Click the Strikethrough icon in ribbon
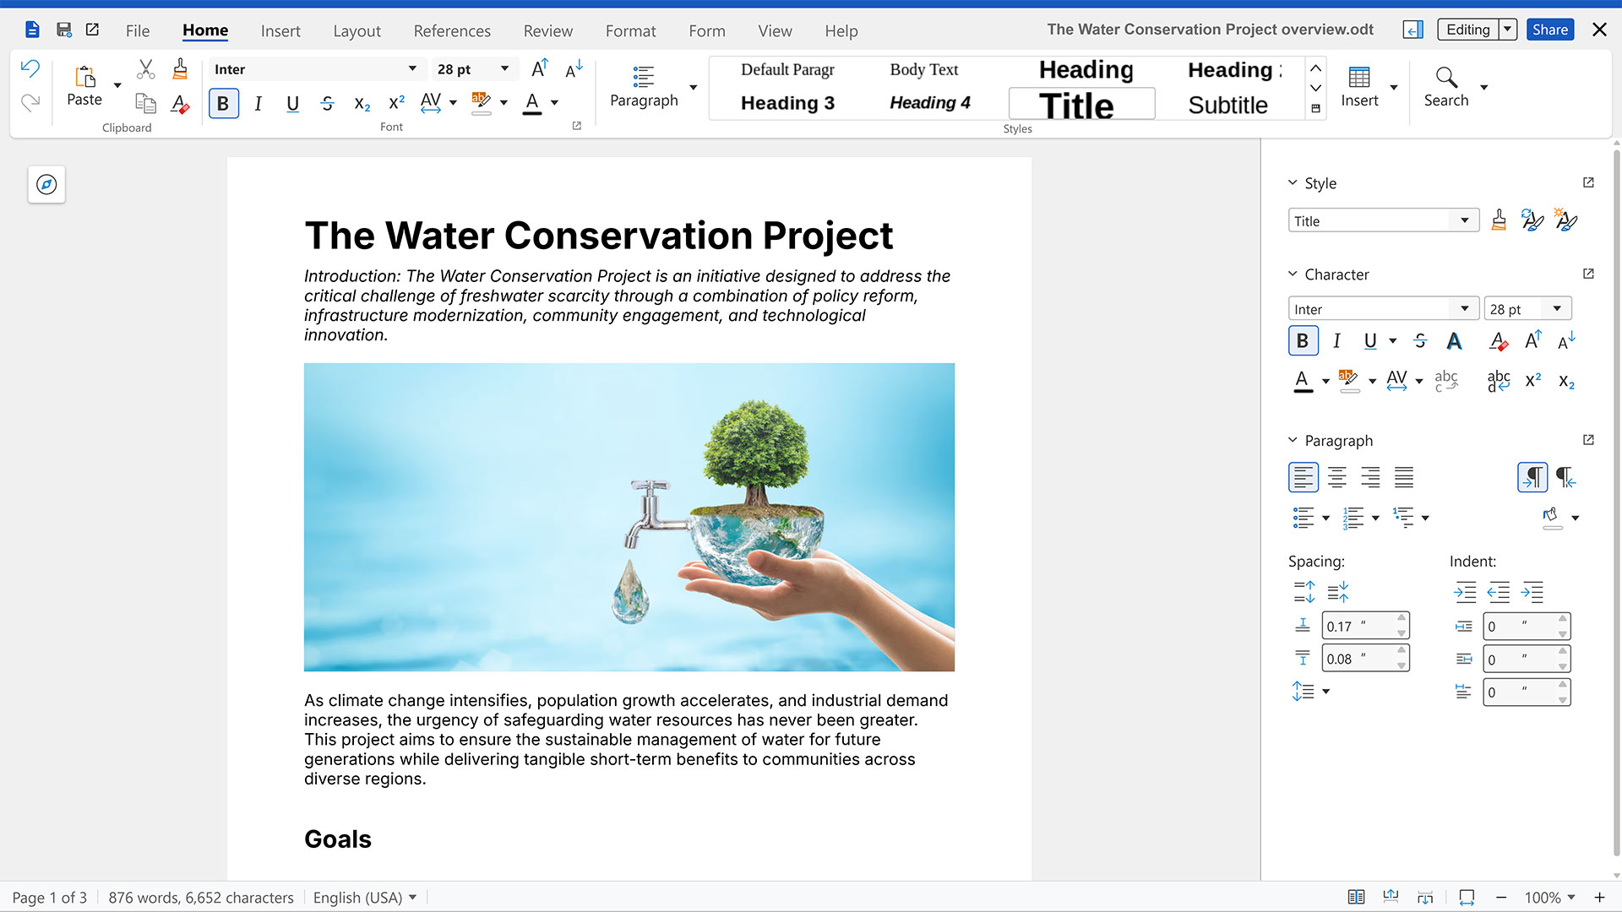 click(328, 103)
